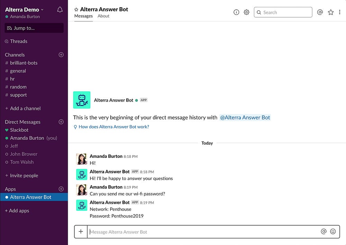The width and height of the screenshot is (346, 245).
Task: Click the Channels section header
Action: (x=15, y=55)
